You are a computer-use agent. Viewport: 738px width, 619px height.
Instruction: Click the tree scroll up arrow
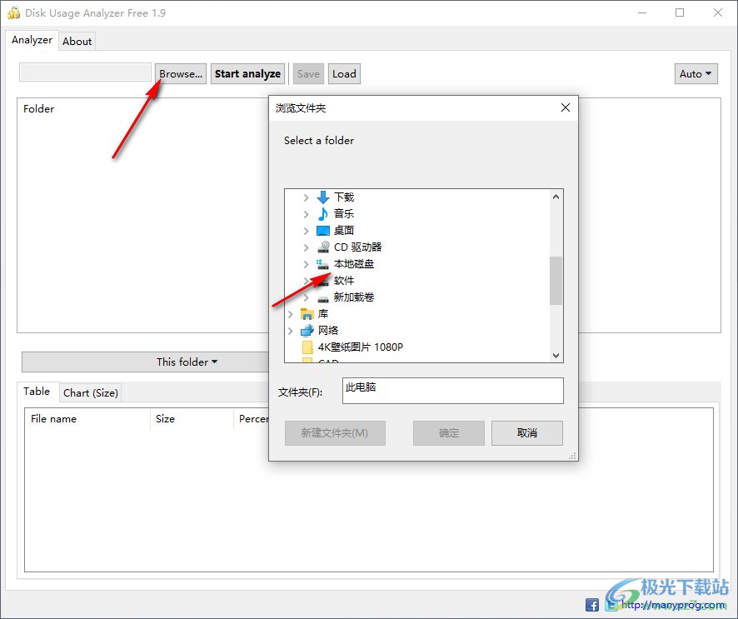pos(556,197)
